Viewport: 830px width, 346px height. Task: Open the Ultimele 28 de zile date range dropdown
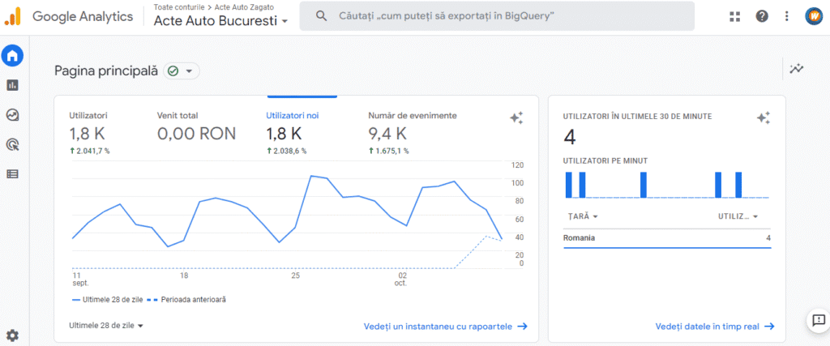106,326
